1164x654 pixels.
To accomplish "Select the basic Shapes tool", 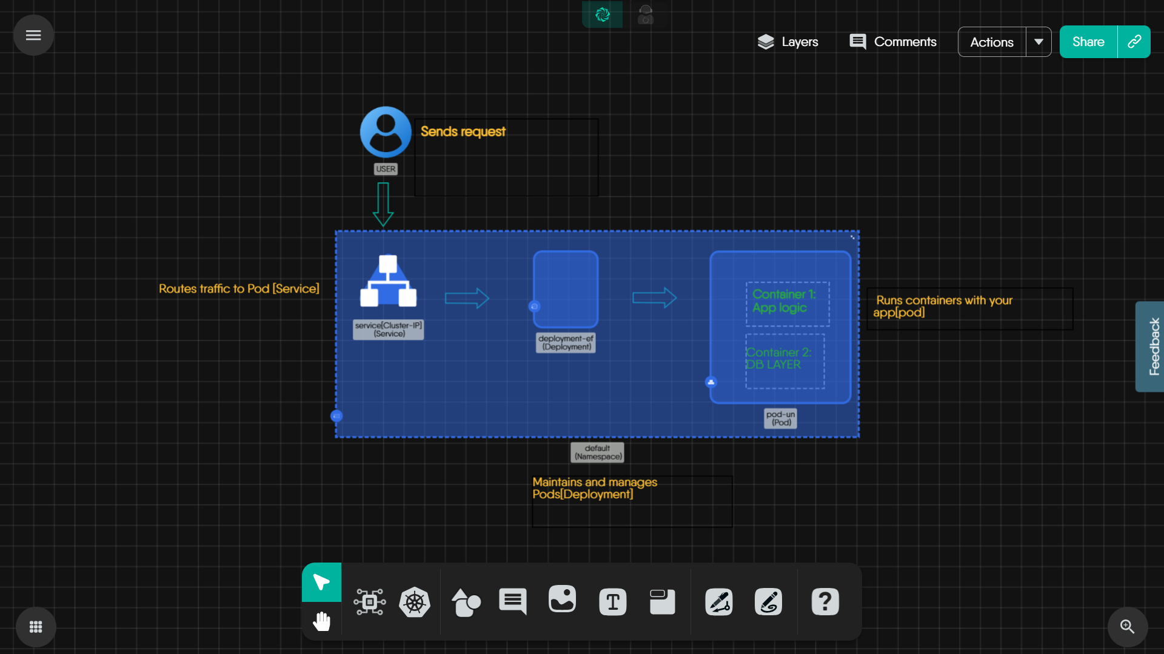I will click(x=466, y=601).
